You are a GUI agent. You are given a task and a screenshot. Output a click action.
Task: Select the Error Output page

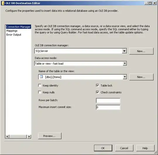pyautogui.click(x=14, y=35)
